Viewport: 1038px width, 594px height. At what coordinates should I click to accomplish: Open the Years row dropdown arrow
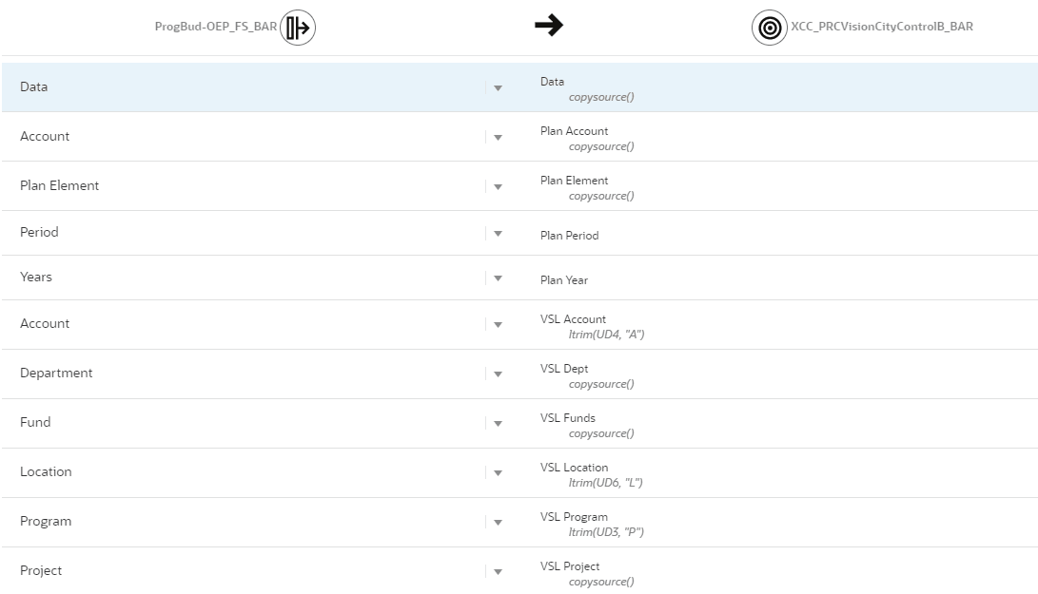point(498,278)
